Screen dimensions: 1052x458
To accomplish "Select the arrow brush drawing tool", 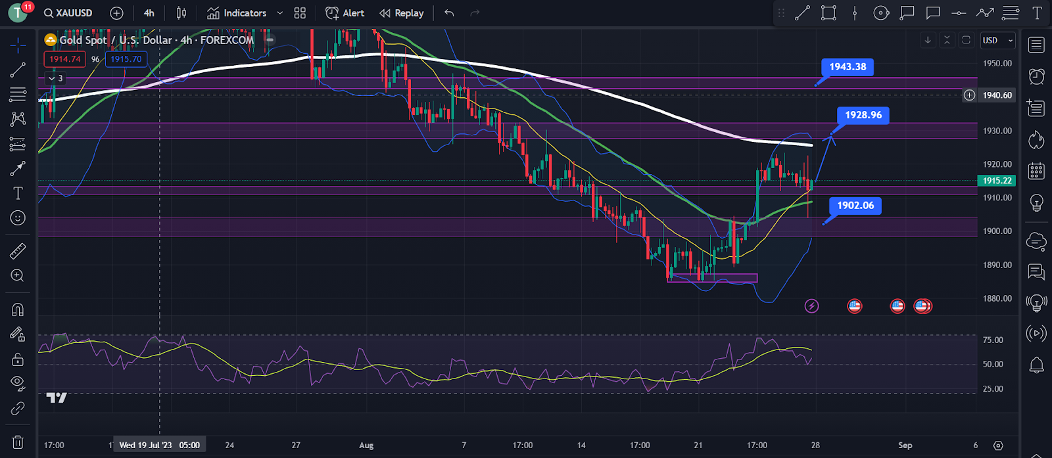I will [18, 169].
